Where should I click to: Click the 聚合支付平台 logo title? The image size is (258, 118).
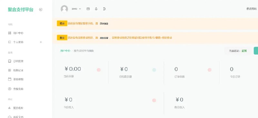pyautogui.click(x=21, y=10)
